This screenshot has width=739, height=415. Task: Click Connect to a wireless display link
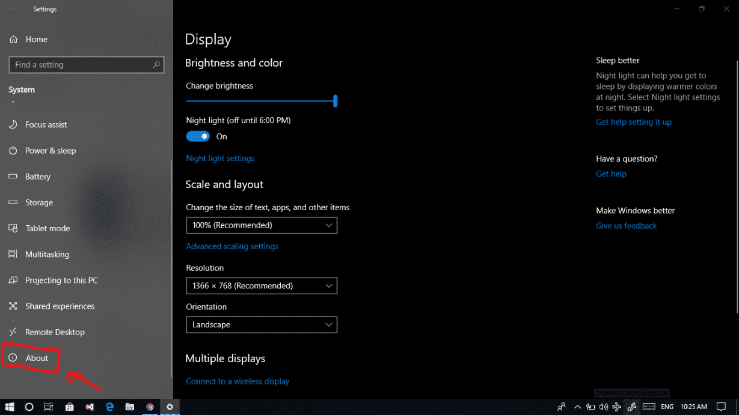(238, 381)
